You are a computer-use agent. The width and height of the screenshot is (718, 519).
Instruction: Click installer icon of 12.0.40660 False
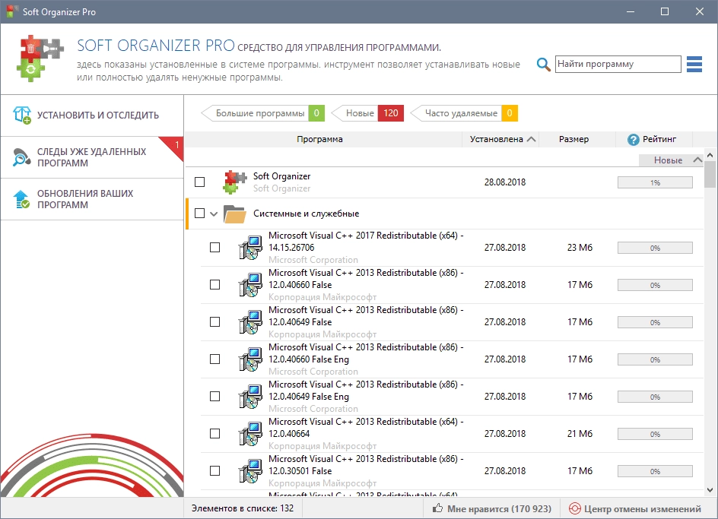click(x=250, y=285)
